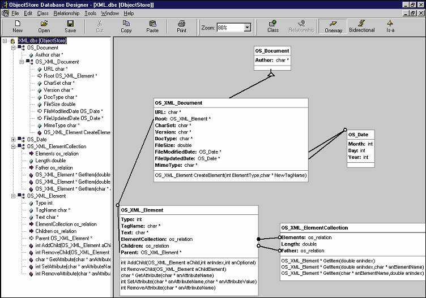This screenshot has height=298, width=426.
Task: Click the Copy toolbar icon
Action: click(126, 26)
